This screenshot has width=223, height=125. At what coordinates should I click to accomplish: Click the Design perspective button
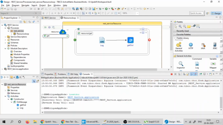[216, 13]
